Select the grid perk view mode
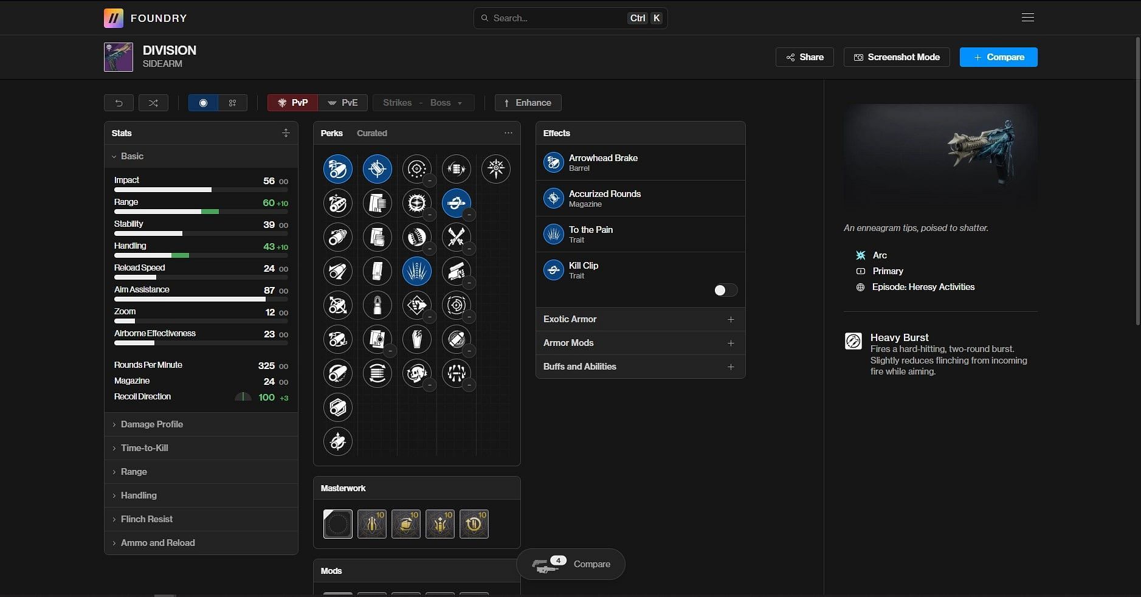The height and width of the screenshot is (597, 1141). click(232, 103)
